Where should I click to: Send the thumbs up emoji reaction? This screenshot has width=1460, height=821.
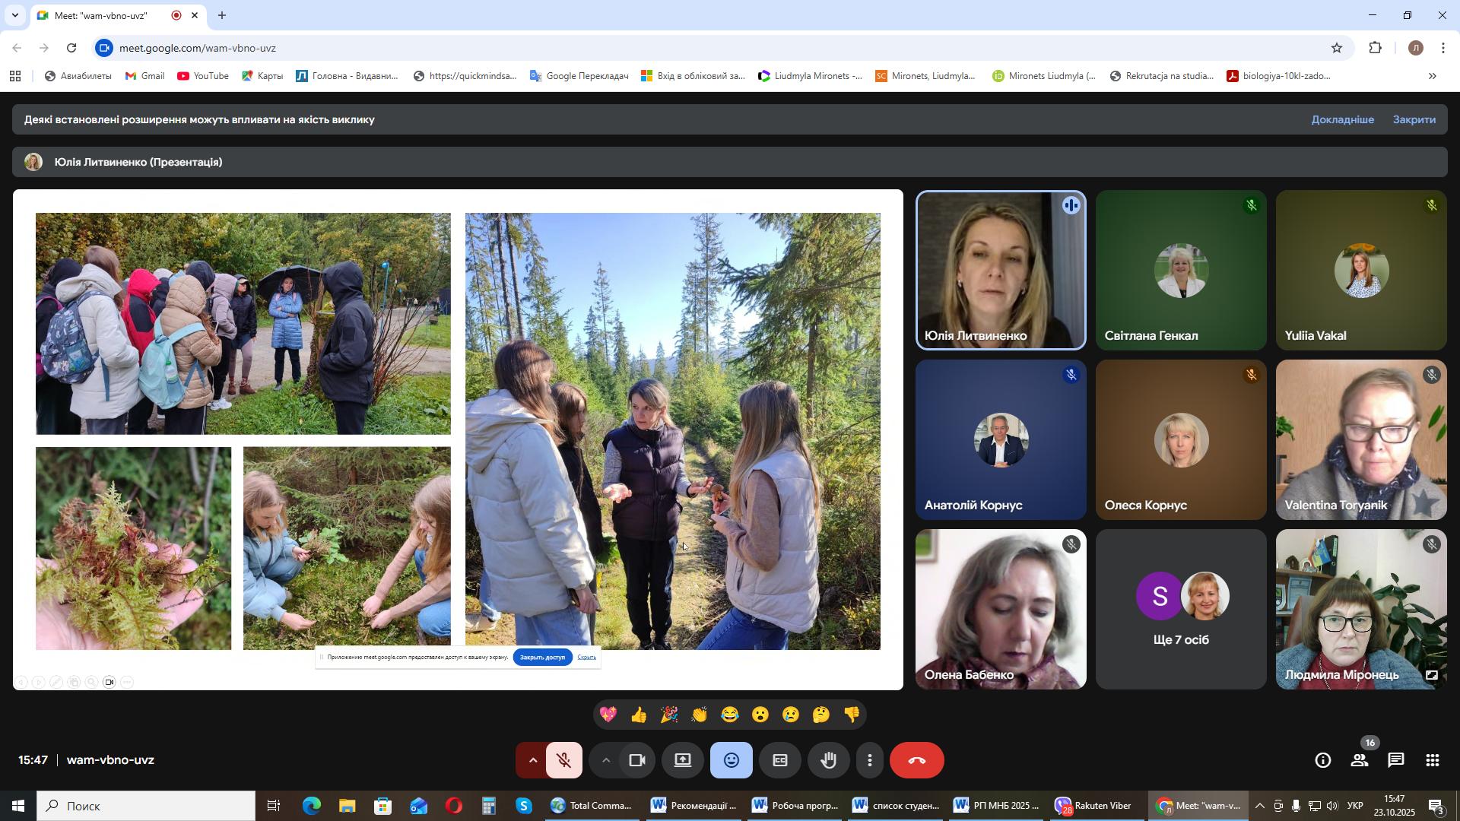tap(638, 715)
